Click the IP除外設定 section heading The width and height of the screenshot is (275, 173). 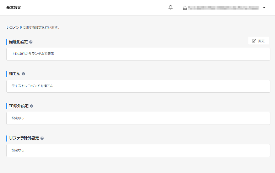[x=19, y=106]
